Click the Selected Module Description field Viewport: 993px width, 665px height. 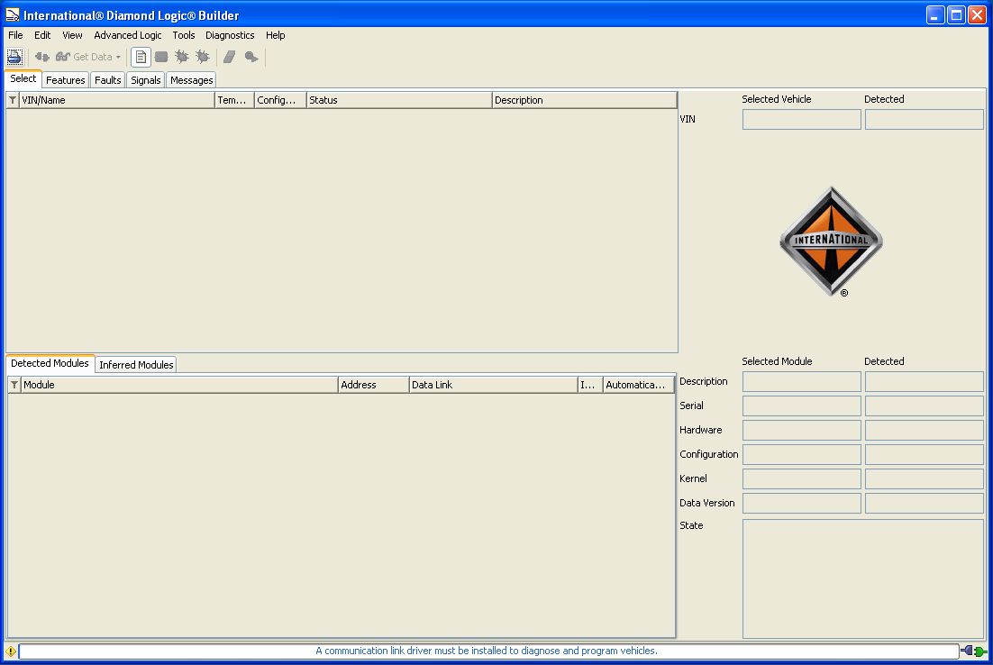click(x=802, y=382)
